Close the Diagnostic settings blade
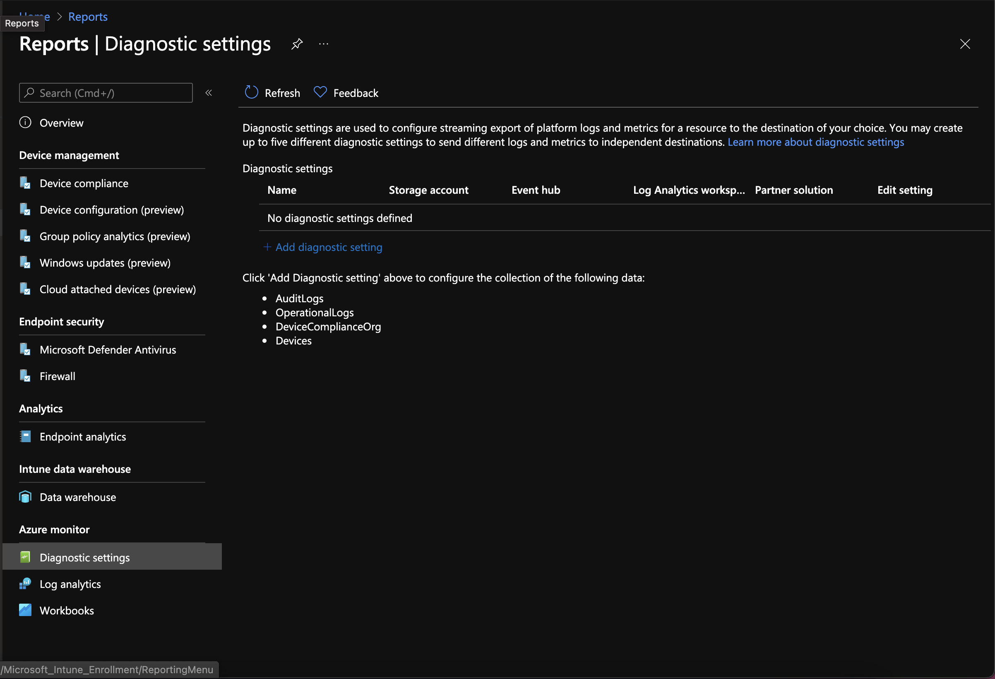The height and width of the screenshot is (679, 995). pos(965,44)
